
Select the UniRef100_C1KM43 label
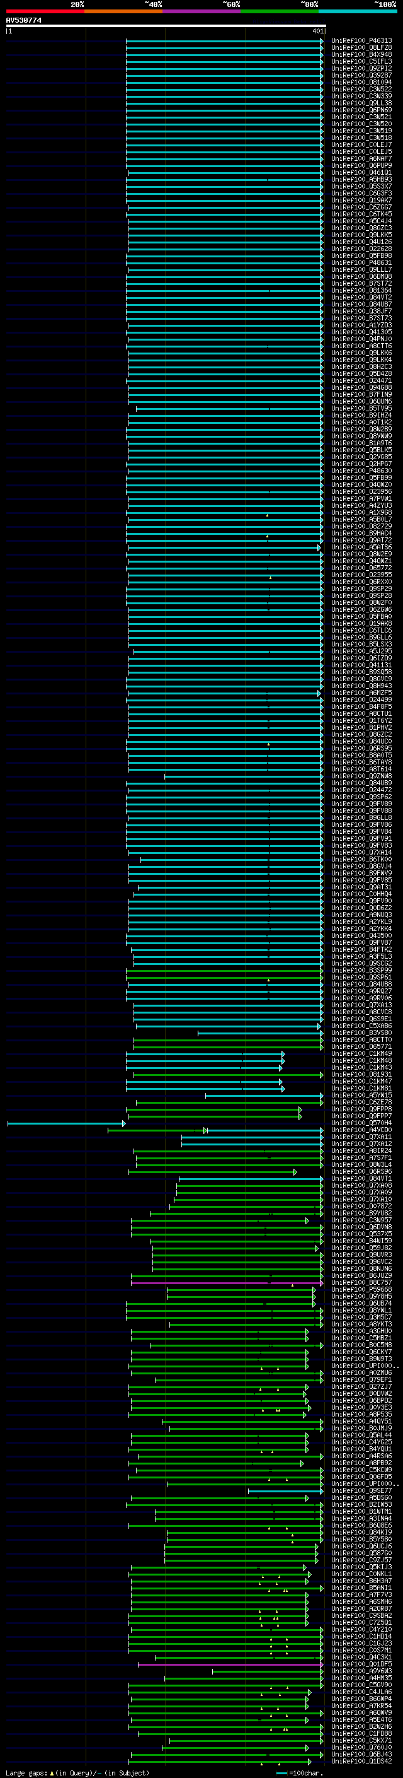361,1068
